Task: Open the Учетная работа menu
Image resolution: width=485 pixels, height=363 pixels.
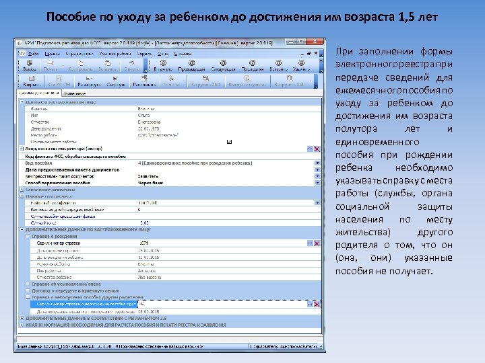Action: click(115, 53)
